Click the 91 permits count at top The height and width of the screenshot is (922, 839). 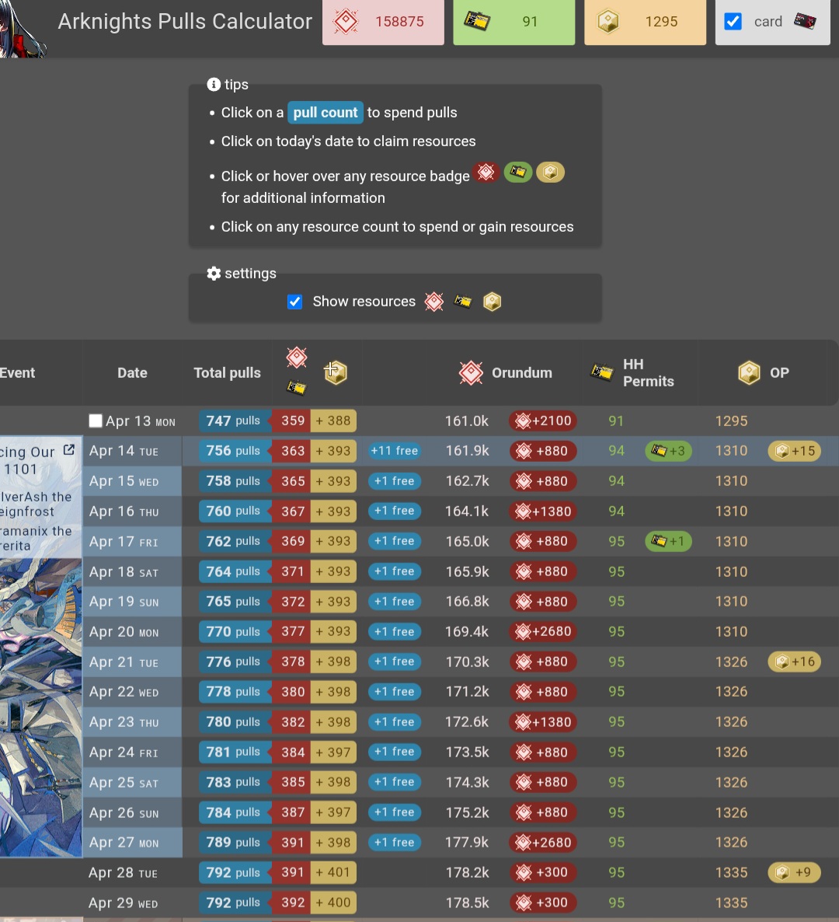click(530, 22)
